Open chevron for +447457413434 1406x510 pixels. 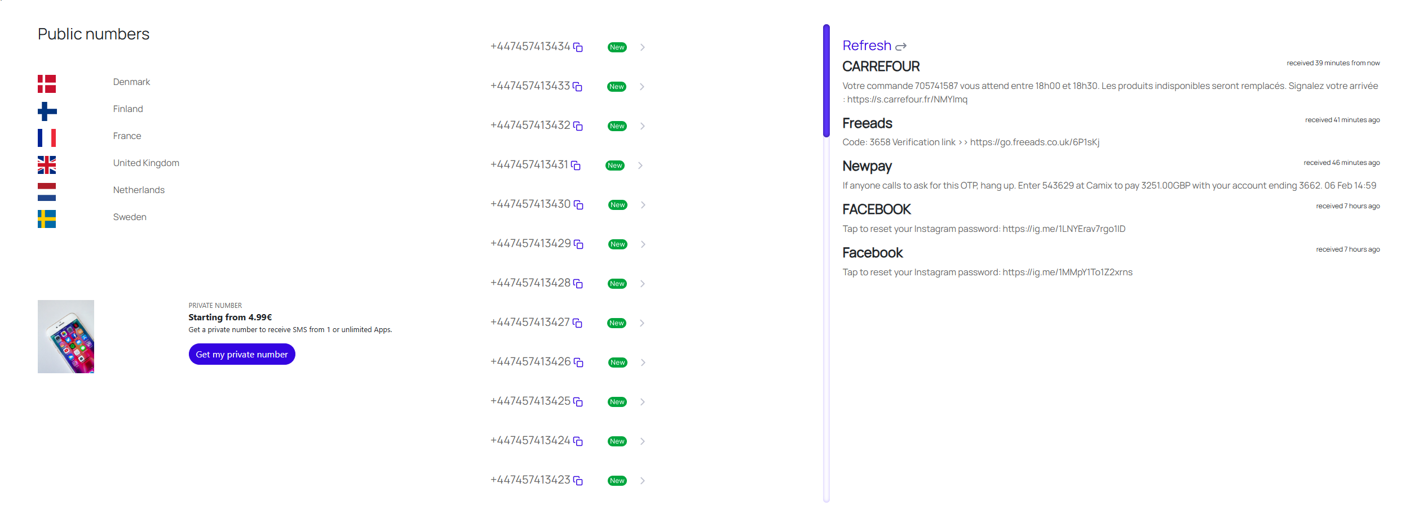coord(642,47)
